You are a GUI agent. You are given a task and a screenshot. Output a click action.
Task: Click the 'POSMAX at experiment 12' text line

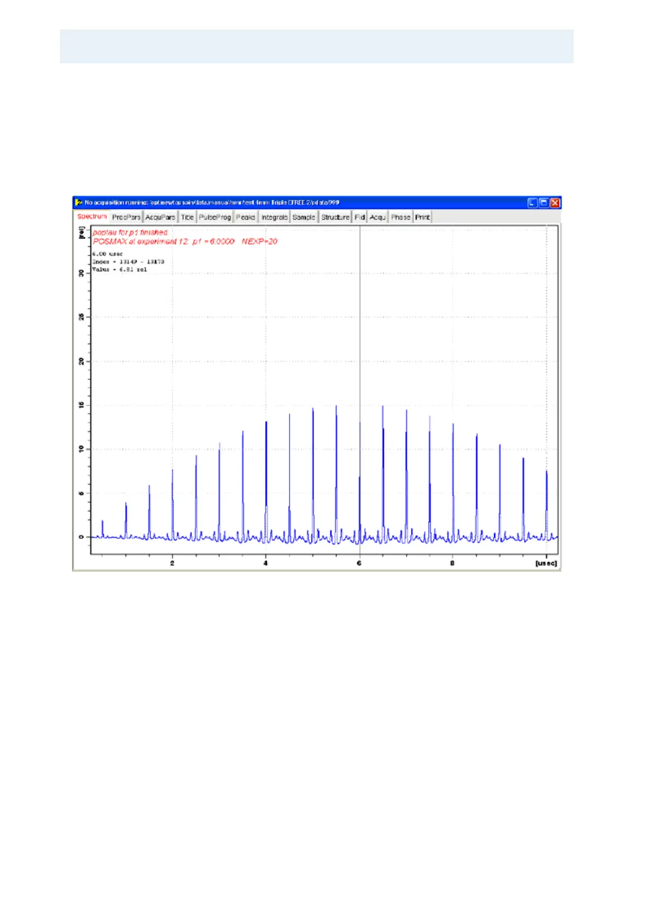coord(185,241)
